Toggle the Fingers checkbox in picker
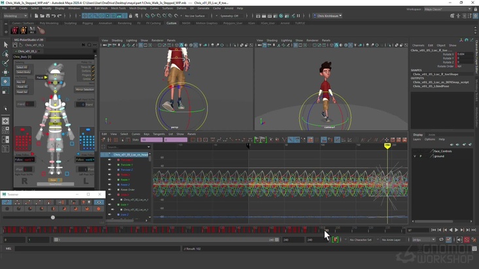 click(x=93, y=75)
